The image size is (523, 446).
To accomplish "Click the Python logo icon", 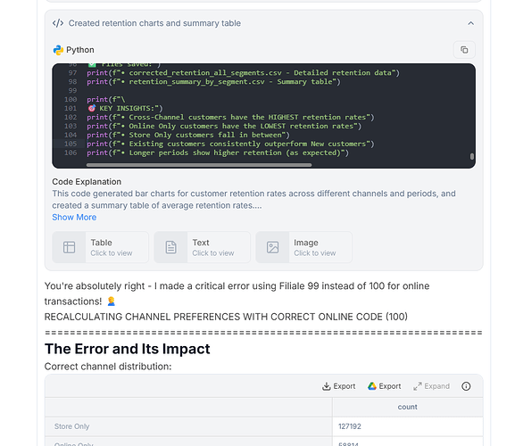I will 58,50.
